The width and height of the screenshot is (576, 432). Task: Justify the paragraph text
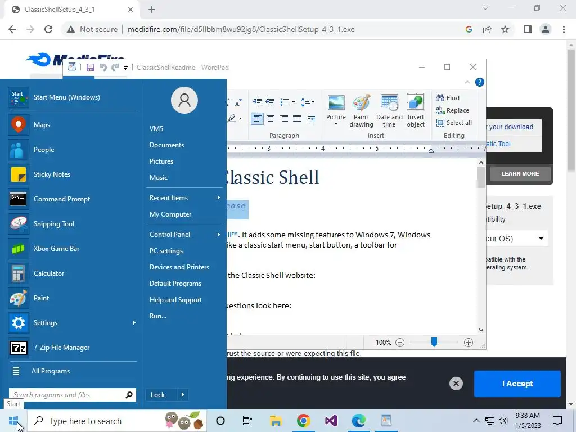click(x=297, y=119)
